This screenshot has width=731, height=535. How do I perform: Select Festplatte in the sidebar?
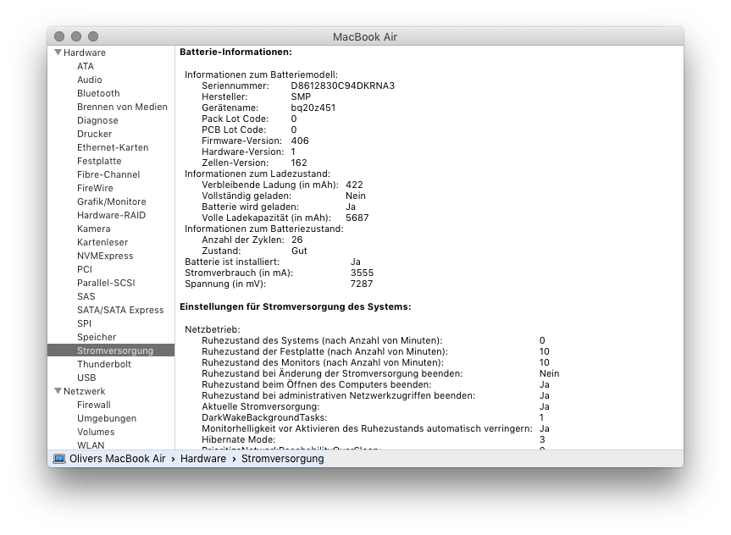[x=99, y=161]
